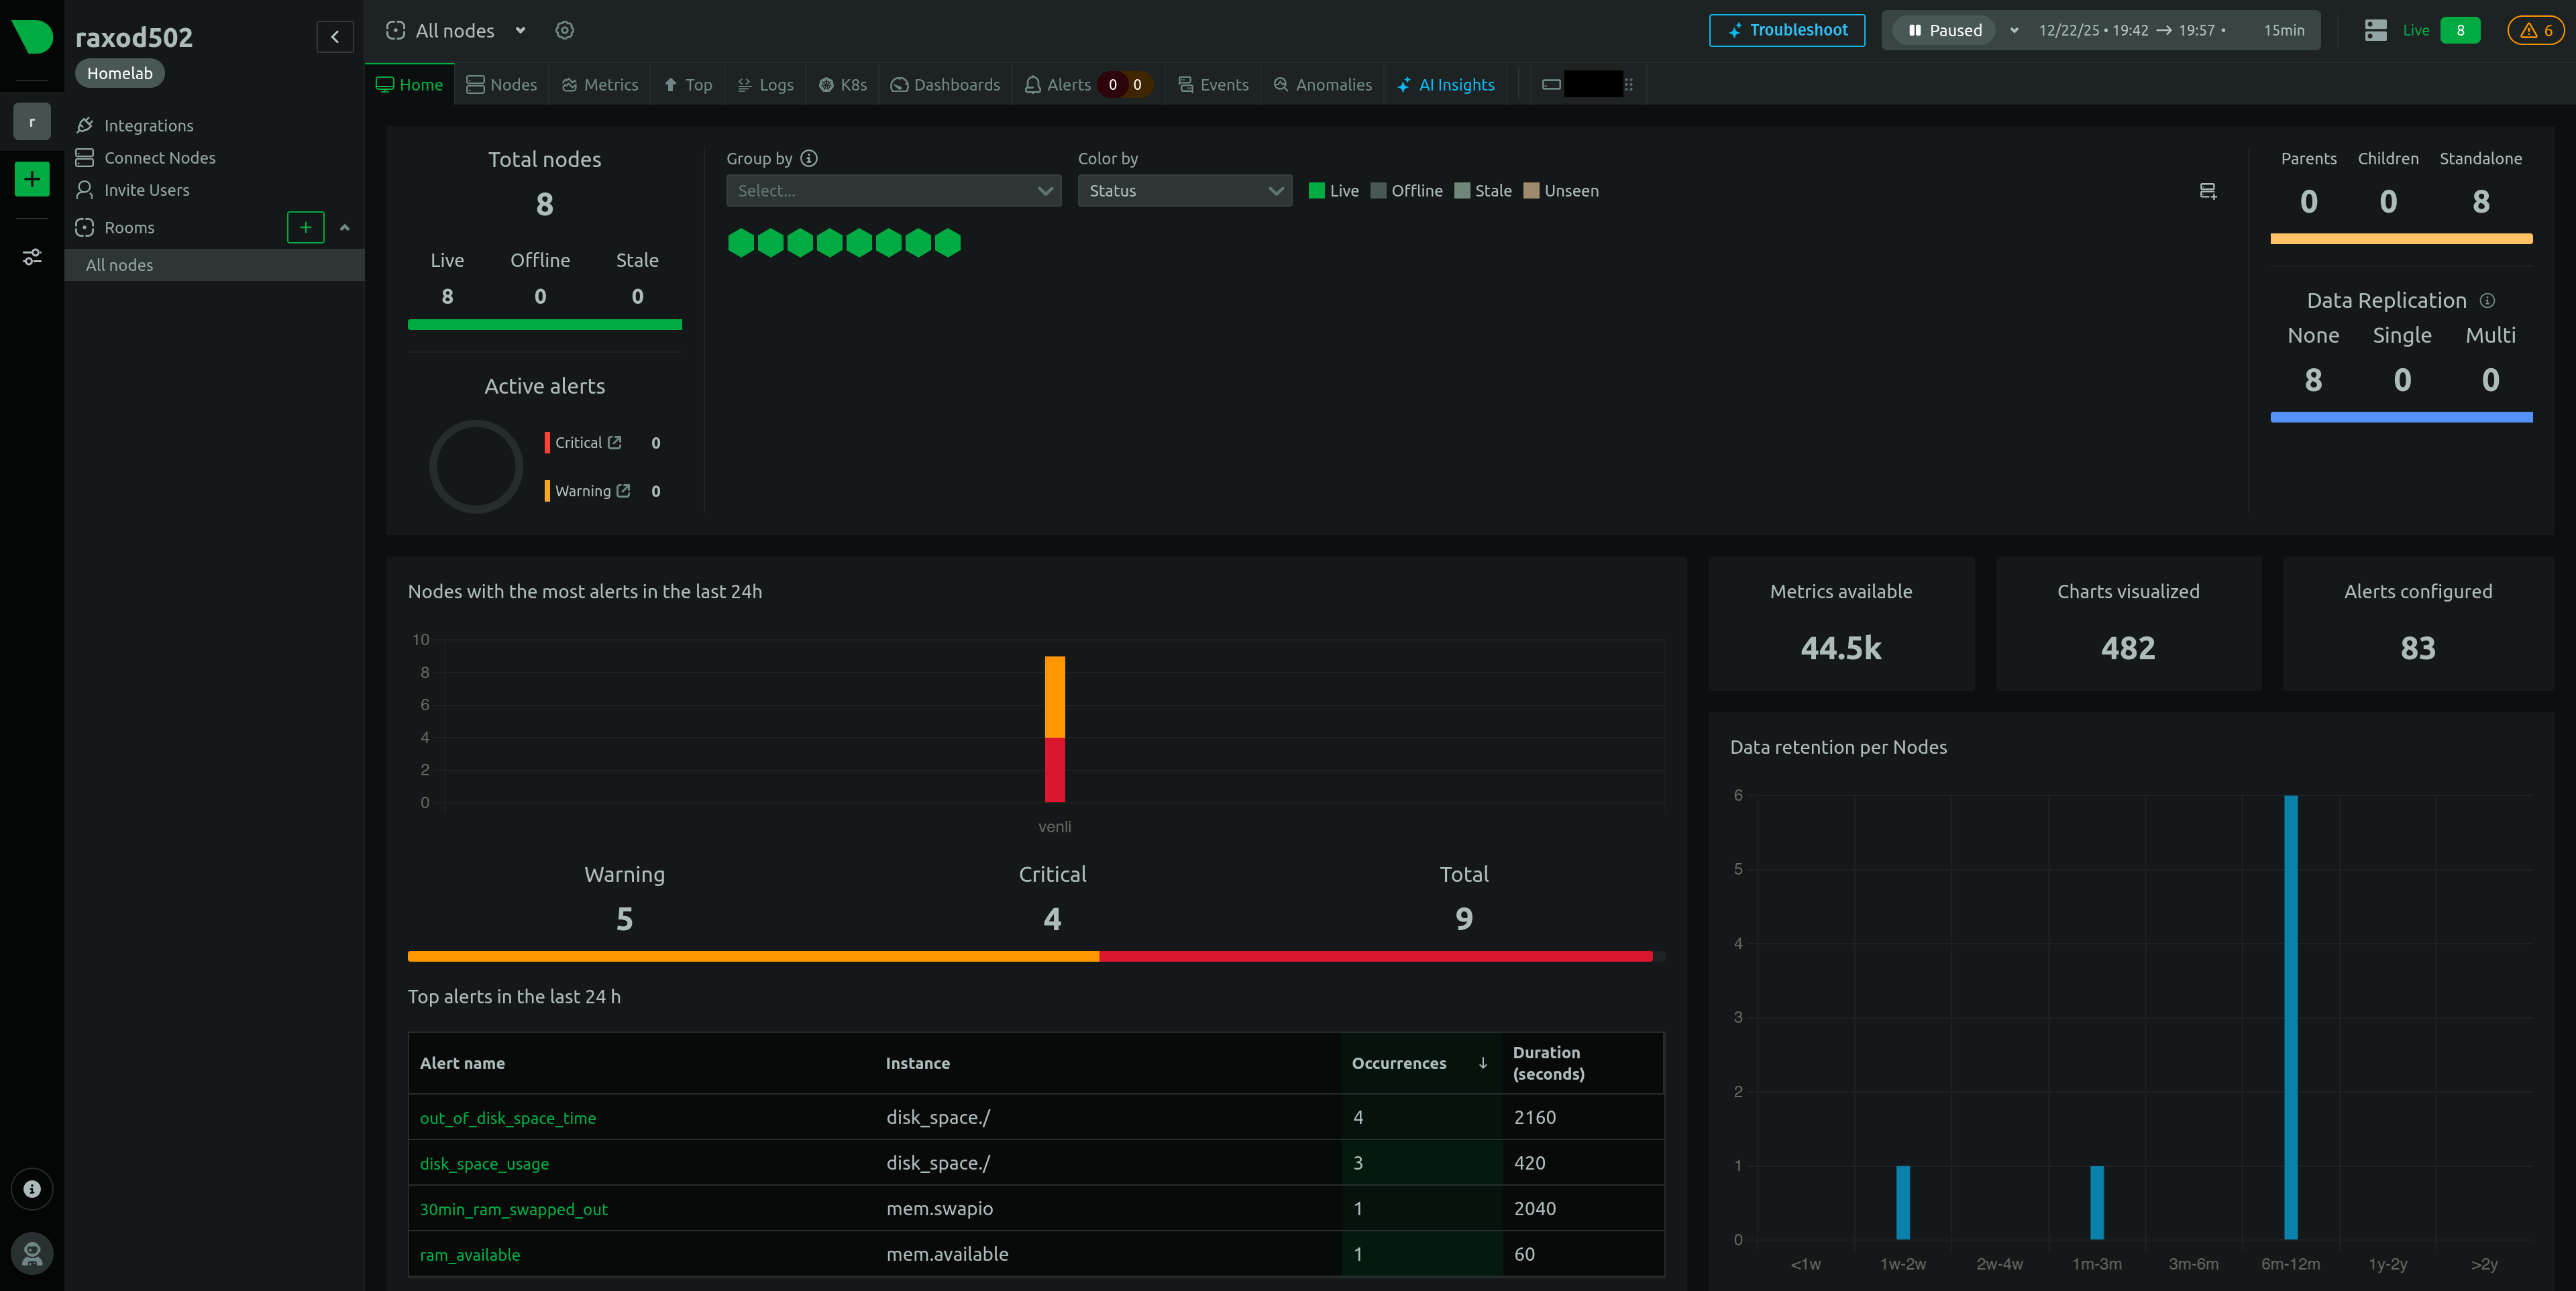Open room settings gear icon
Image resolution: width=2576 pixels, height=1291 pixels.
coord(565,30)
